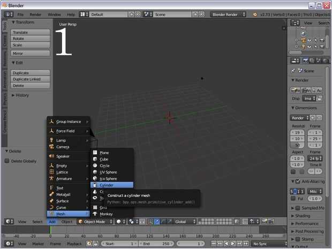
Task: Collapse the Render panel in properties
Action: pos(300,80)
